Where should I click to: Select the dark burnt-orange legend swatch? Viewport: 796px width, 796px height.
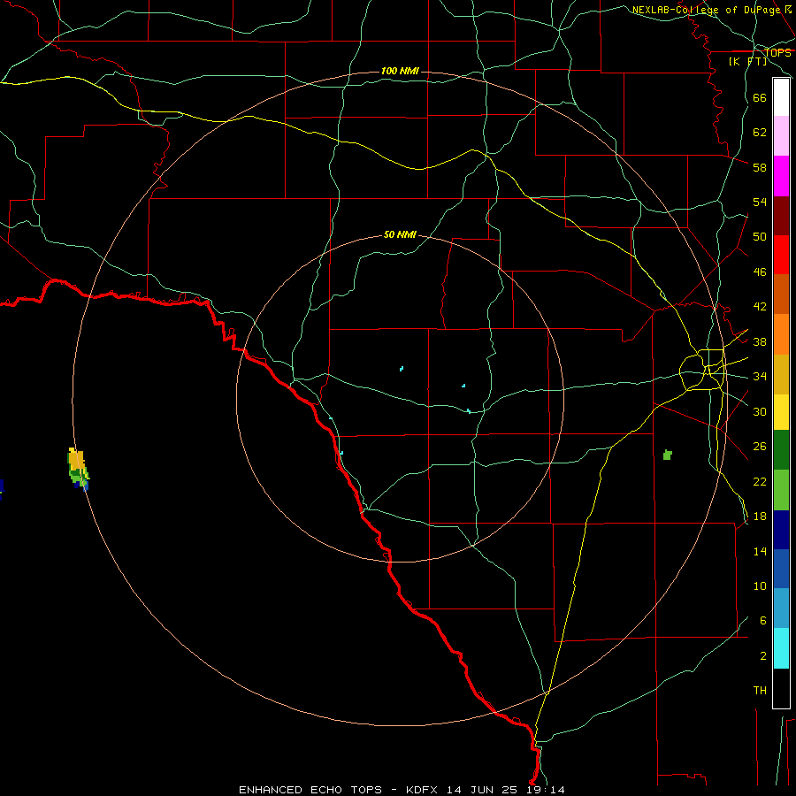[x=781, y=295]
